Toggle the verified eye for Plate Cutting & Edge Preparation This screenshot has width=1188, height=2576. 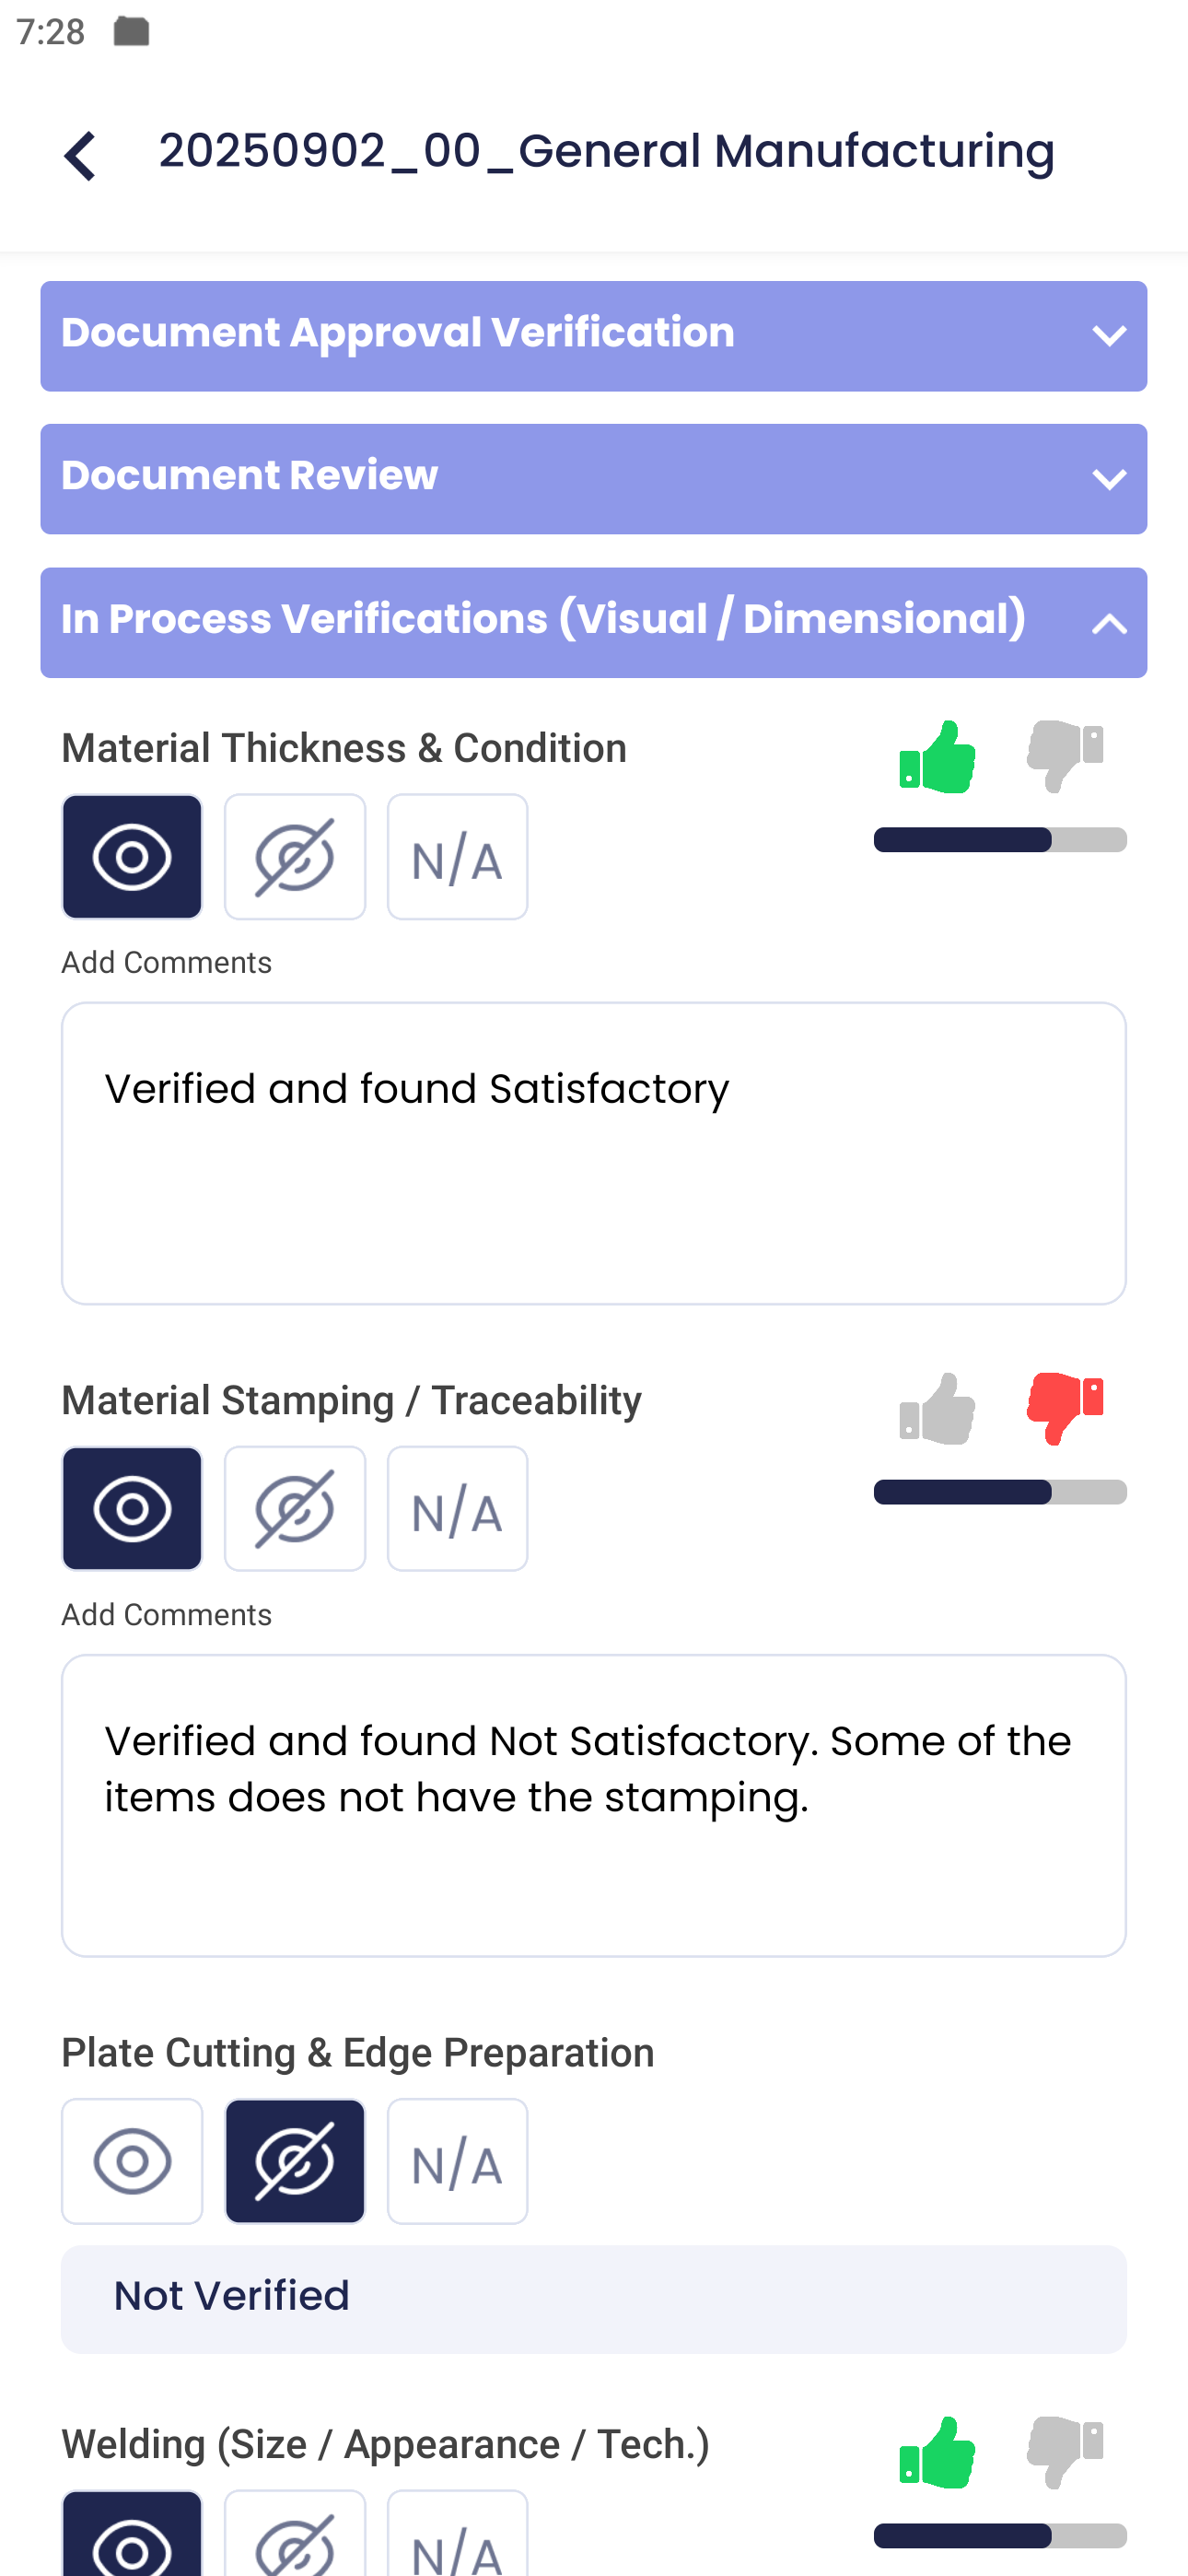pos(132,2161)
